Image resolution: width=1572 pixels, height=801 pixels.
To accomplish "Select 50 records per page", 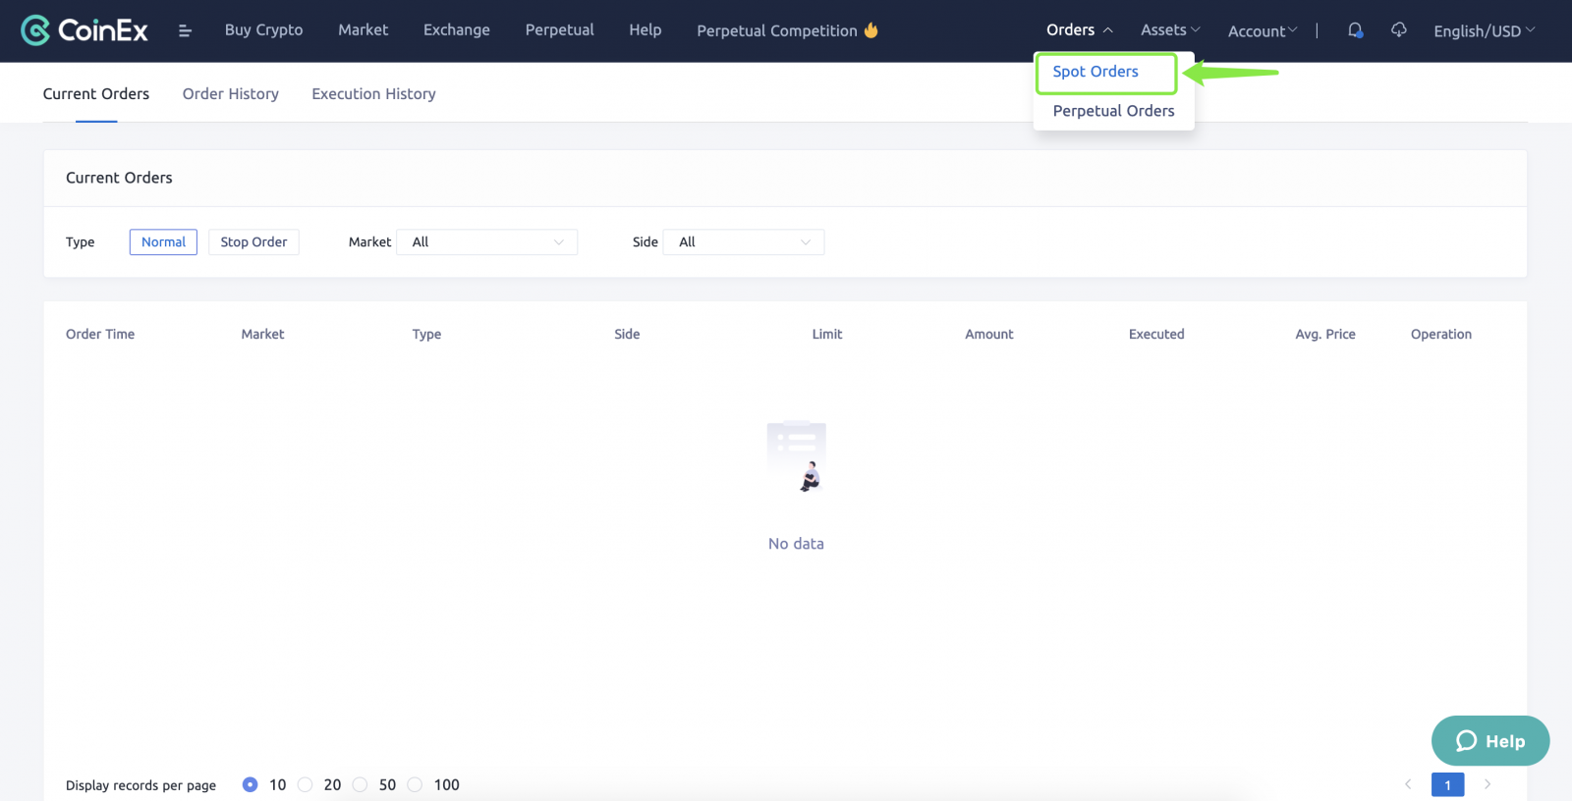I will click(x=361, y=784).
